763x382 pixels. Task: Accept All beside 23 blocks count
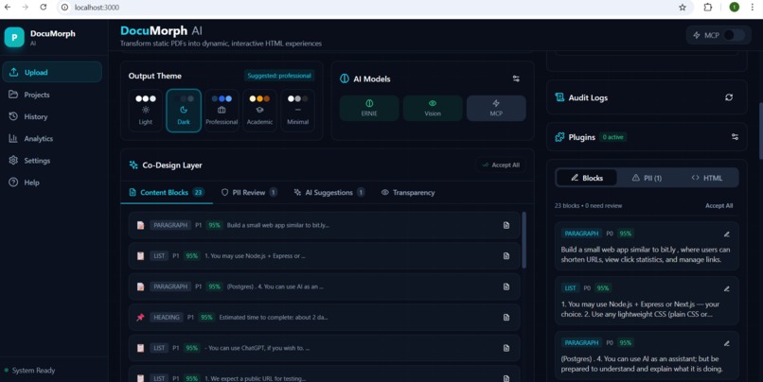click(719, 205)
